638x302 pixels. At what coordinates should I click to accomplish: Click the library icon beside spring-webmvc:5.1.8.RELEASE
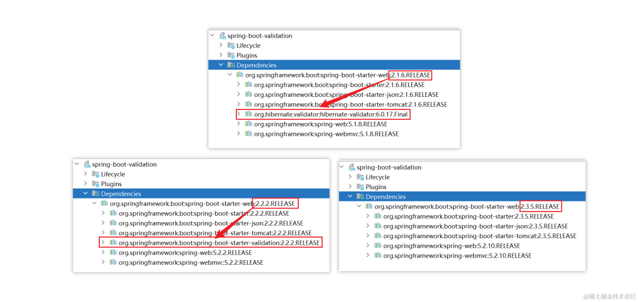click(x=249, y=134)
